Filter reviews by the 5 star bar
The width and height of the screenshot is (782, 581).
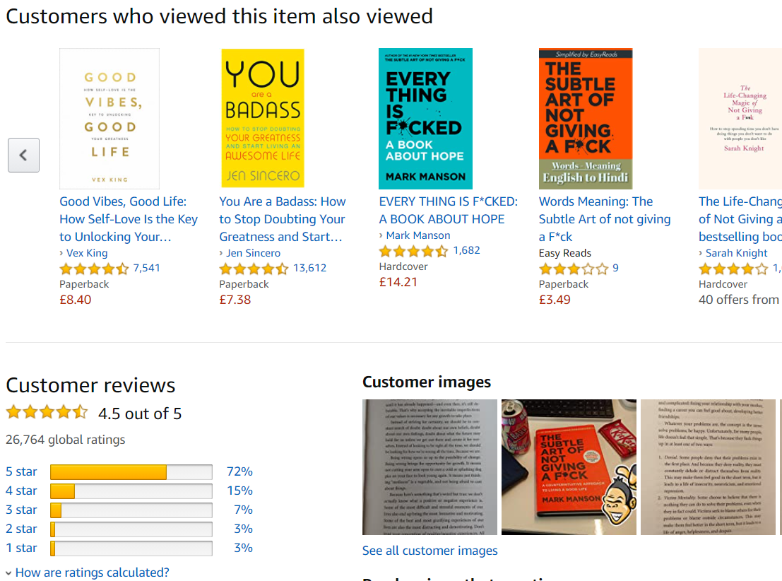coord(131,471)
